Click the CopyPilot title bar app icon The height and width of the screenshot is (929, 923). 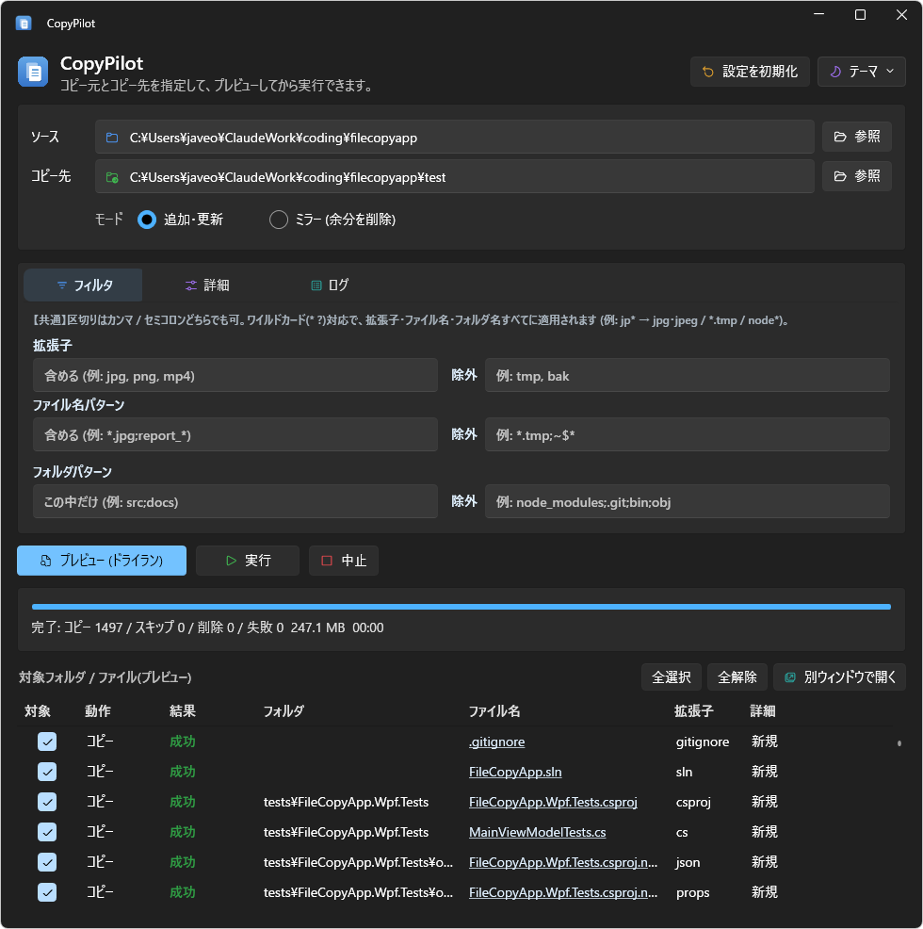click(x=24, y=24)
